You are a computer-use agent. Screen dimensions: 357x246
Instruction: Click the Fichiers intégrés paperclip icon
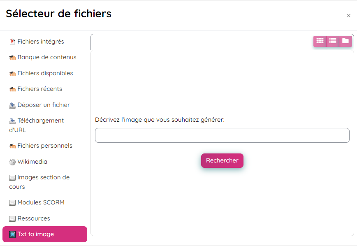[x=12, y=42]
